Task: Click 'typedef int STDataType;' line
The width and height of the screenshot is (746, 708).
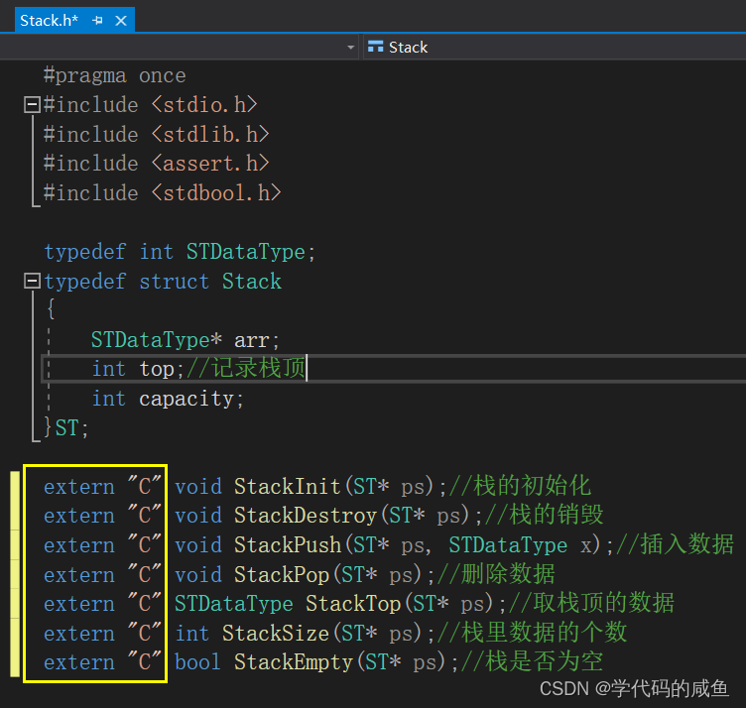Action: point(180,252)
